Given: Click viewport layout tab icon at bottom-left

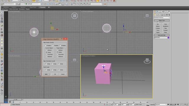Looking at the screenshot, I should pos(6,101).
